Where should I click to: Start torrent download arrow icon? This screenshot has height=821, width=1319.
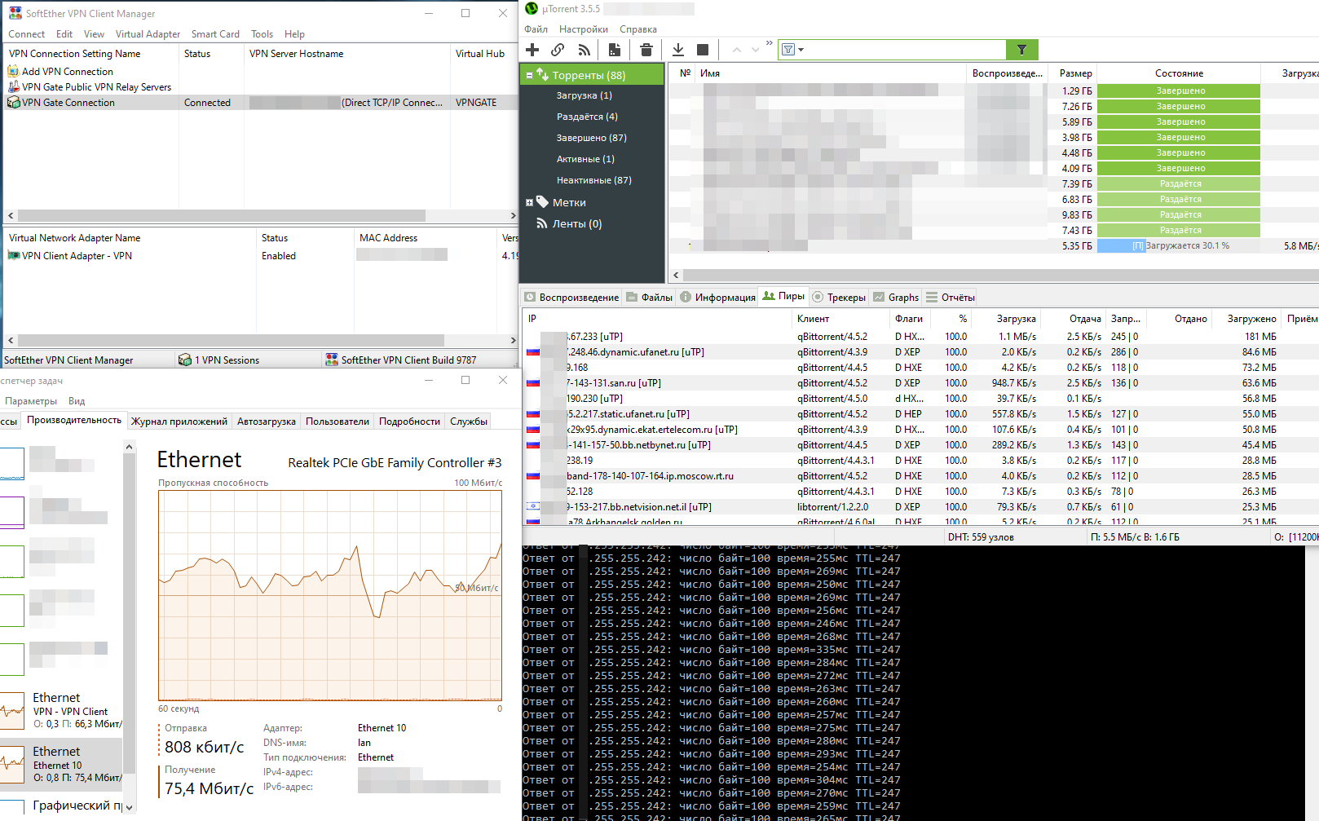678,50
